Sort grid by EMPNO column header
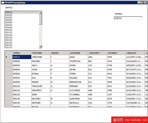 click(x=22, y=53)
